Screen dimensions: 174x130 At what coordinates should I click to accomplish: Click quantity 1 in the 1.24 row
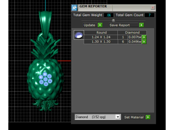(x=123, y=37)
